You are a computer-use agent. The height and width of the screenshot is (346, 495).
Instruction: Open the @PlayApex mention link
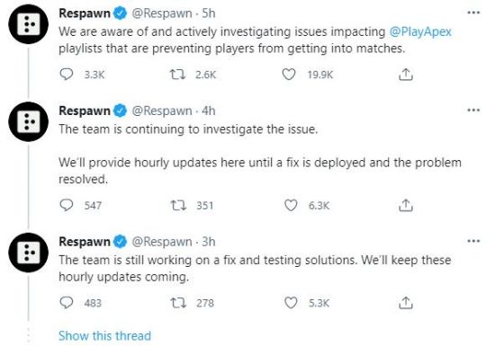(420, 31)
